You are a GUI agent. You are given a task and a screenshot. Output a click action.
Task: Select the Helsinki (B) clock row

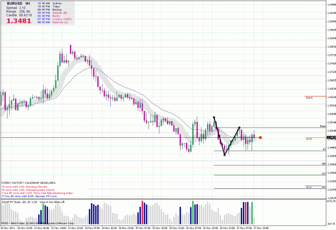pyautogui.click(x=52, y=13)
